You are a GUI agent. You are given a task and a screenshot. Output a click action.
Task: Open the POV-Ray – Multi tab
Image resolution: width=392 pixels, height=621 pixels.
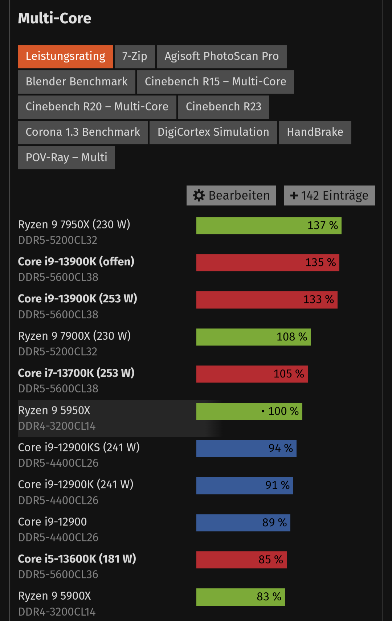pyautogui.click(x=66, y=158)
